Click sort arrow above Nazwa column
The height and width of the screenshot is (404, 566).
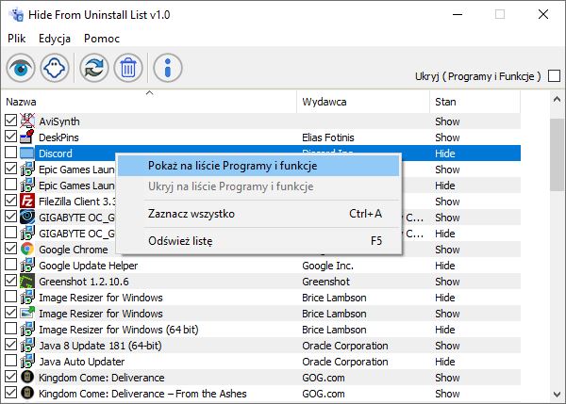[149, 93]
